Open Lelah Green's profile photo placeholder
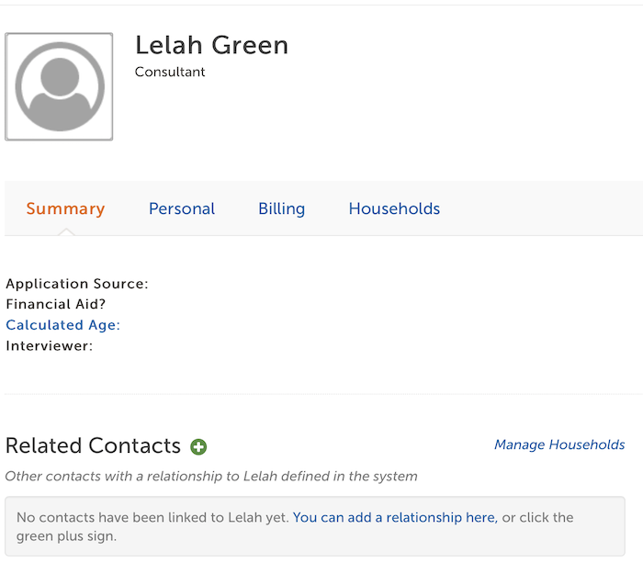This screenshot has height=574, width=643. click(59, 86)
